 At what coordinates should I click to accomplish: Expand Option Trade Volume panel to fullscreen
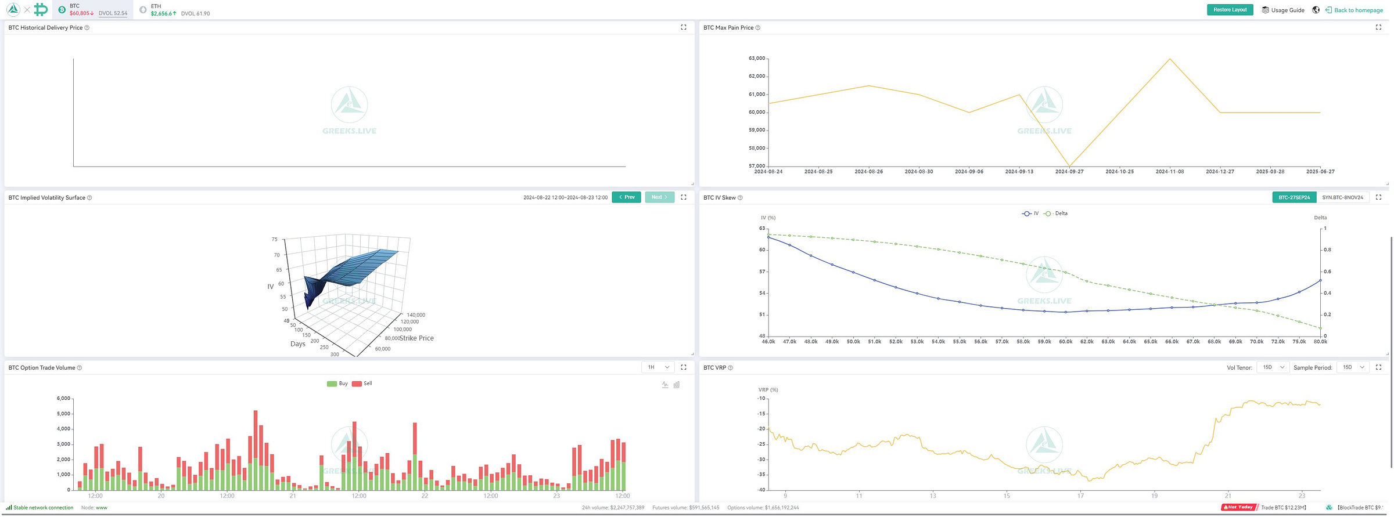(684, 367)
